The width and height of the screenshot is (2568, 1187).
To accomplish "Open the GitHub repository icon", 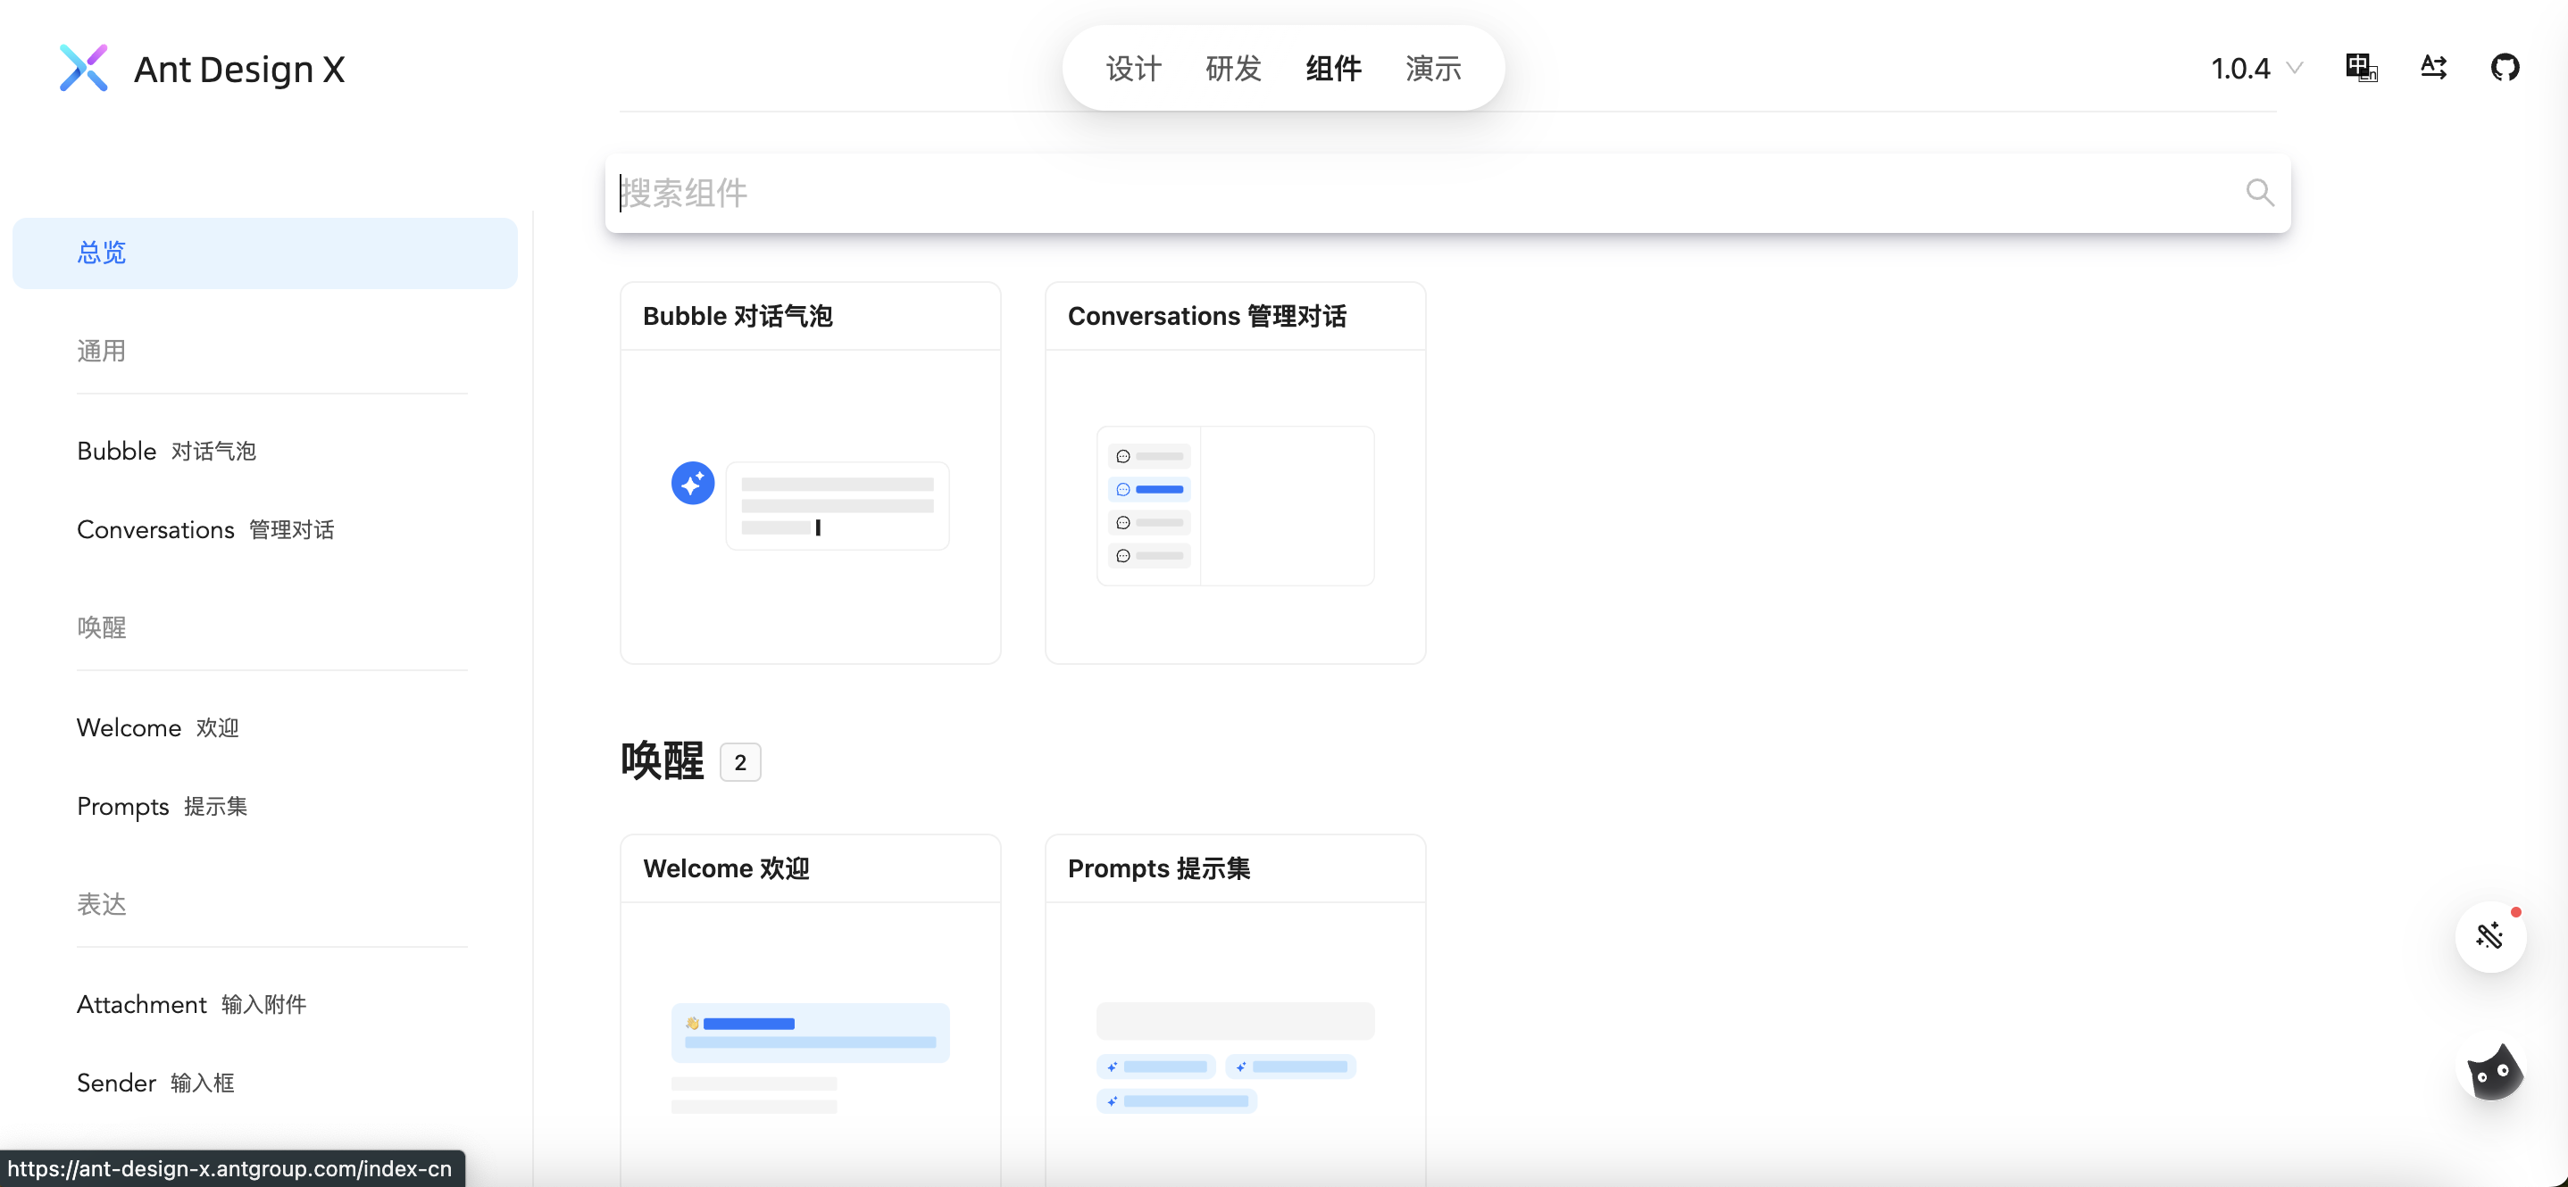I will [x=2505, y=68].
